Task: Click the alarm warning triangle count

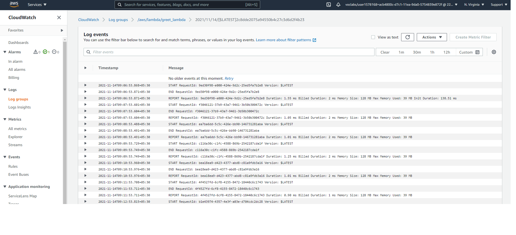Action: click(37, 52)
